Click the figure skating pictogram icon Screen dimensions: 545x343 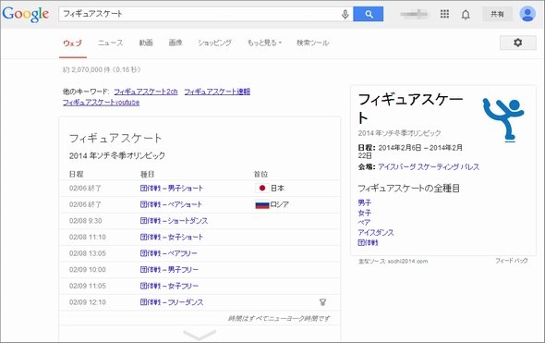tap(503, 120)
